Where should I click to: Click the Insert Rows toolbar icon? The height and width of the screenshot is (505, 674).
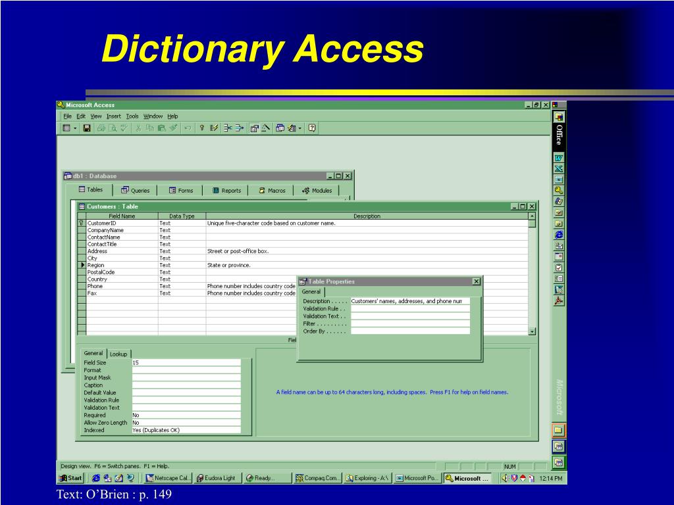(x=228, y=128)
